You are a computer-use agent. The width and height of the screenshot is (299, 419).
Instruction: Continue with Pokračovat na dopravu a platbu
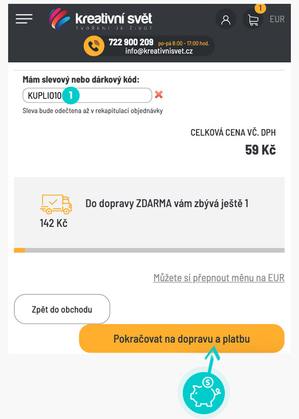click(181, 339)
